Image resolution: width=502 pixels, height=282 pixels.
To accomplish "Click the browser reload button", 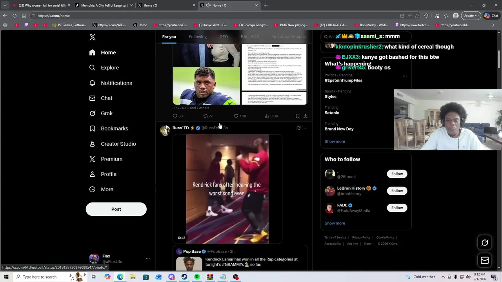I will pos(15,16).
